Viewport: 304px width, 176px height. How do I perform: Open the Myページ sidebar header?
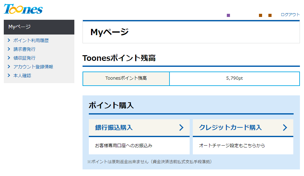(x=39, y=27)
